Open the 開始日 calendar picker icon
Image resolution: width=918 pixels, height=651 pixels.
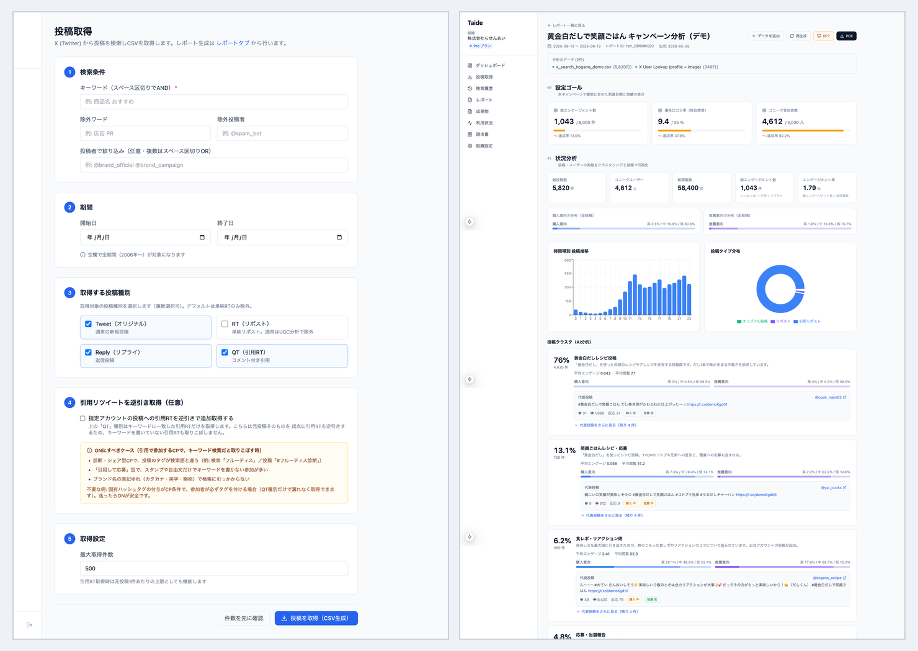pos(202,237)
